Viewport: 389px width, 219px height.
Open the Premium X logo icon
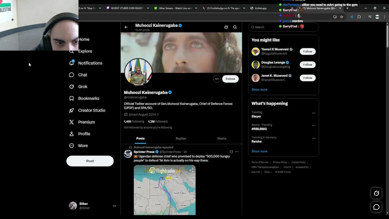tap(71, 122)
